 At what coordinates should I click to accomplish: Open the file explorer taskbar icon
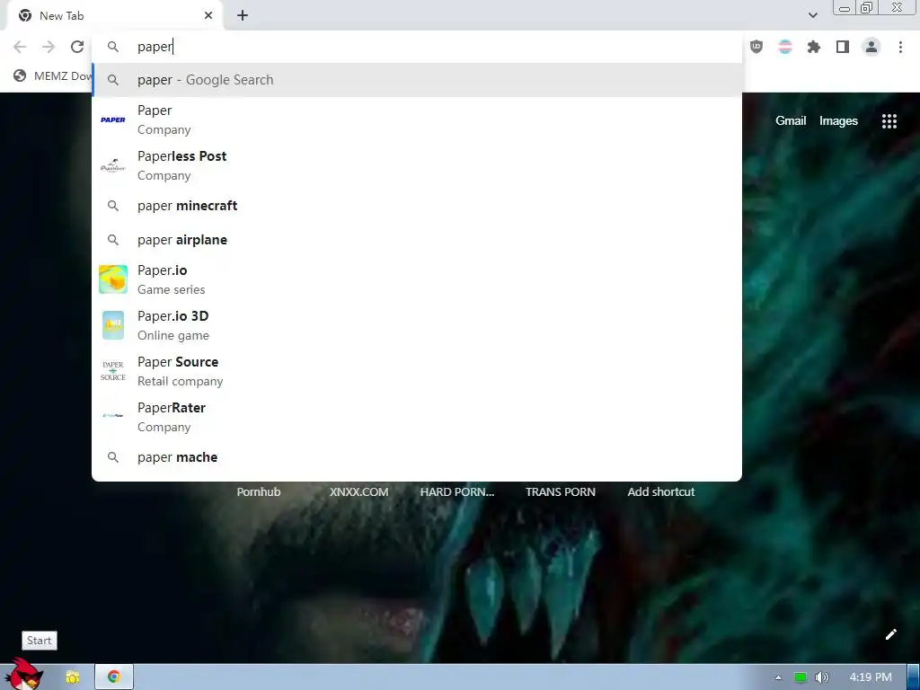click(73, 677)
